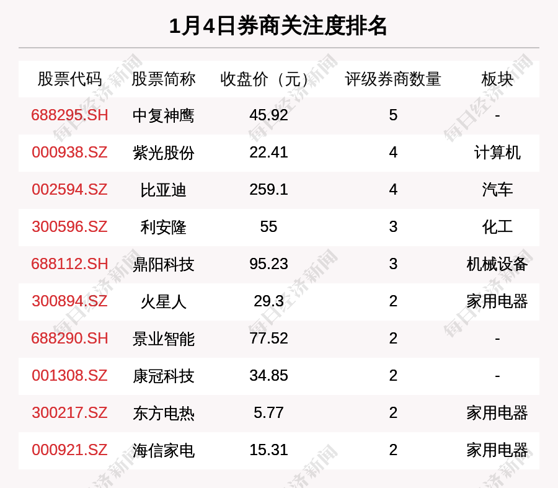
Task: Select stock code 300894.SZ
Action: coord(69,301)
